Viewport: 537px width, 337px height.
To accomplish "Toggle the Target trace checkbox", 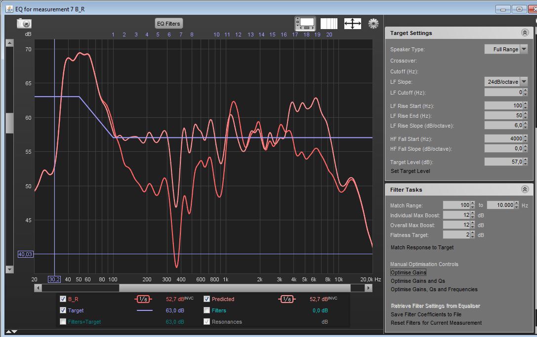I will click(63, 310).
